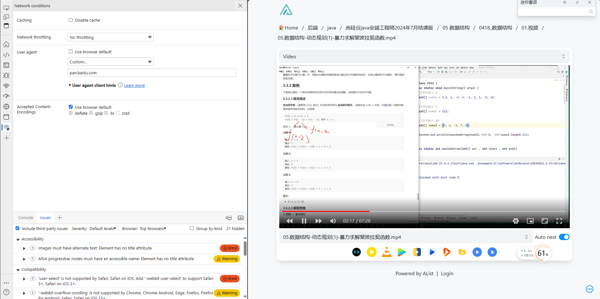Check the Group by kind checkbox
Viewport: 600px width, 299px height.
(x=192, y=228)
